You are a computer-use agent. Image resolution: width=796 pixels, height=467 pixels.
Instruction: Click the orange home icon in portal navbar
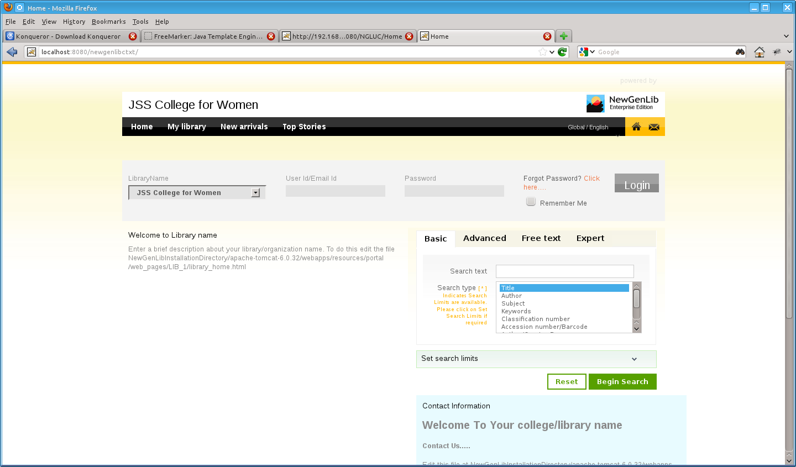point(636,127)
